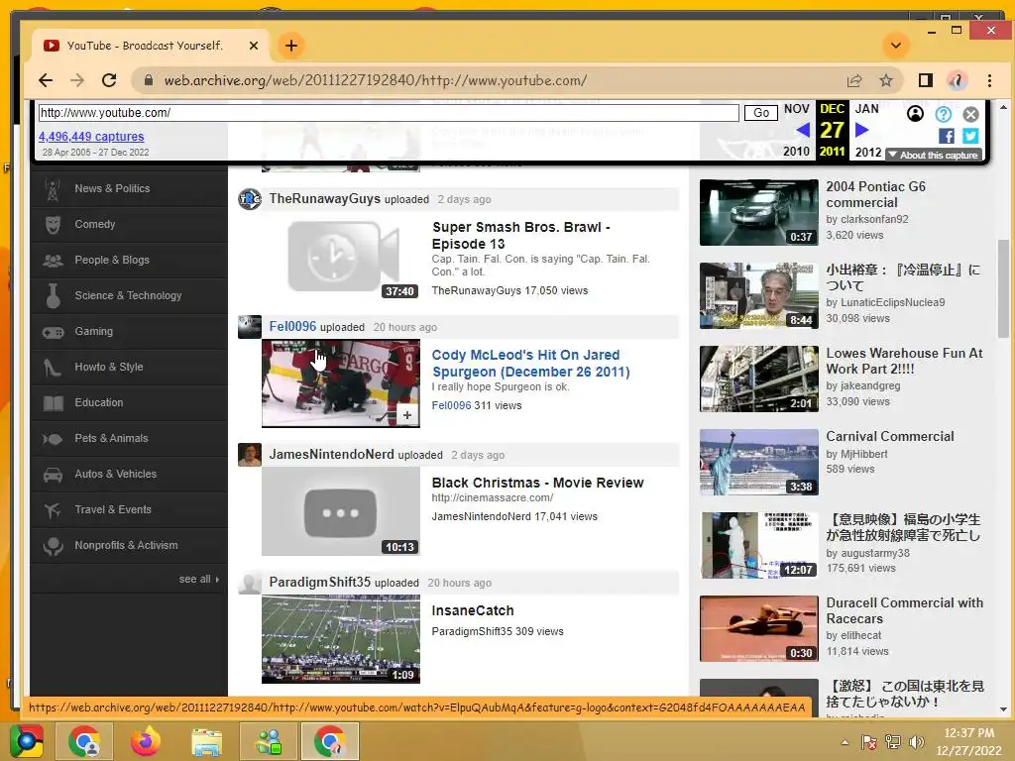Image resolution: width=1015 pixels, height=761 pixels.
Task: Open a new browser tab
Action: point(291,46)
